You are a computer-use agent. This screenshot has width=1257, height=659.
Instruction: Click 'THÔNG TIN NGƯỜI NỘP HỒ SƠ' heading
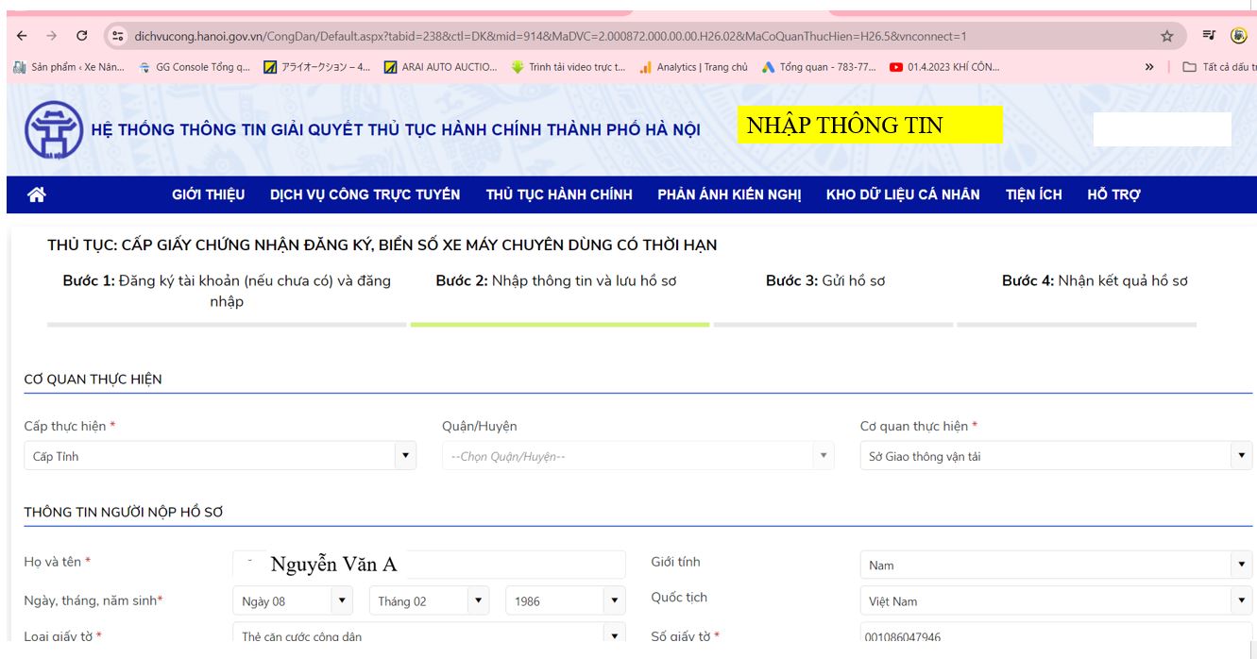(x=123, y=513)
